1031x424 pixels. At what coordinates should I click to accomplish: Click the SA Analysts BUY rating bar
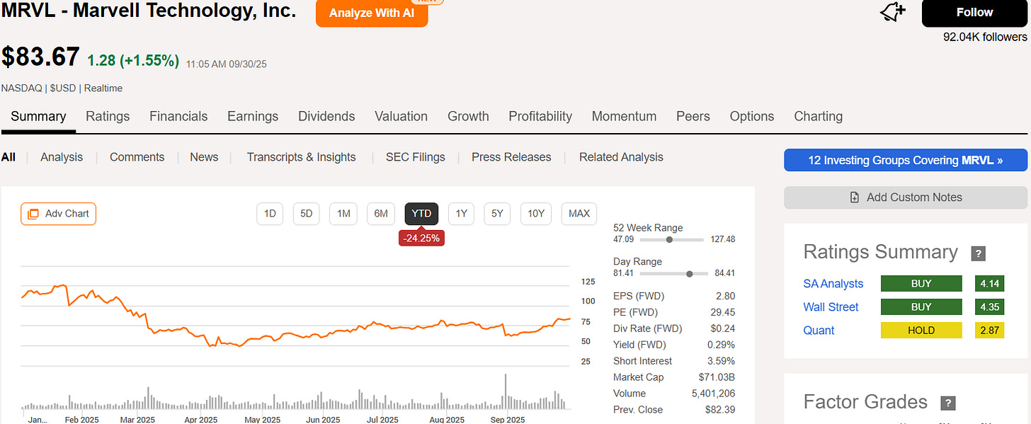pyautogui.click(x=921, y=284)
